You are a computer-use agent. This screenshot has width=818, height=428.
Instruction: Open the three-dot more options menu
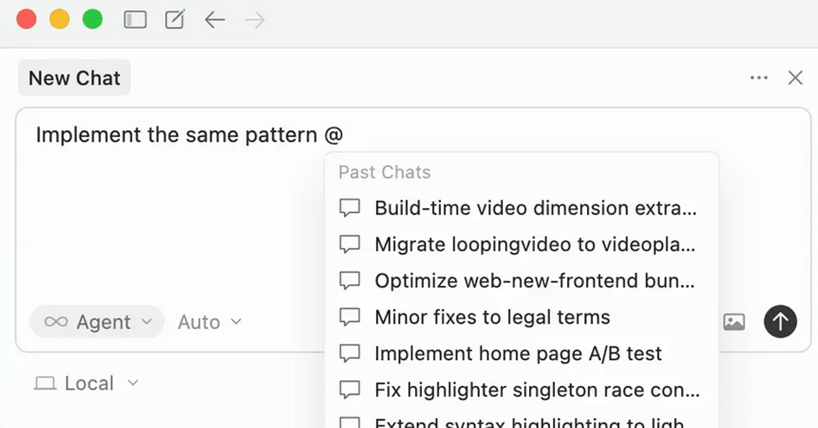click(x=759, y=78)
